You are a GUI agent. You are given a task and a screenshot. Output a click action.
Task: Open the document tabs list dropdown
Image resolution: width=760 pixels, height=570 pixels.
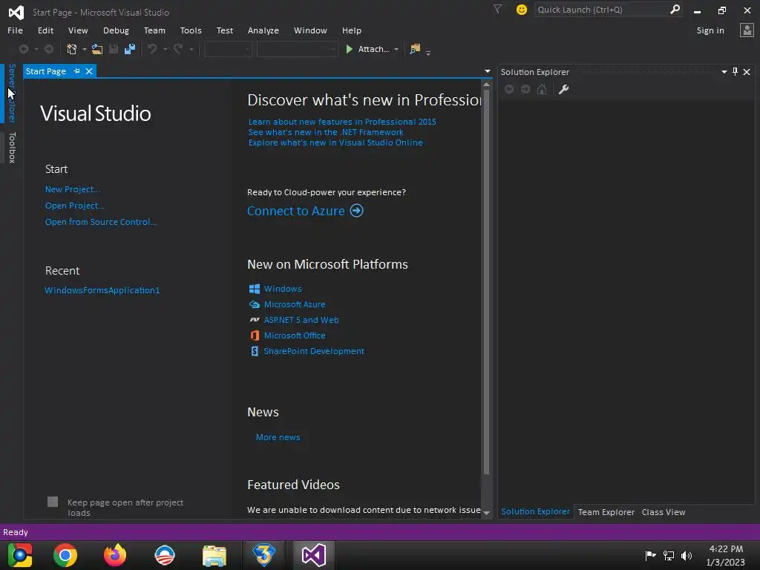(x=487, y=71)
